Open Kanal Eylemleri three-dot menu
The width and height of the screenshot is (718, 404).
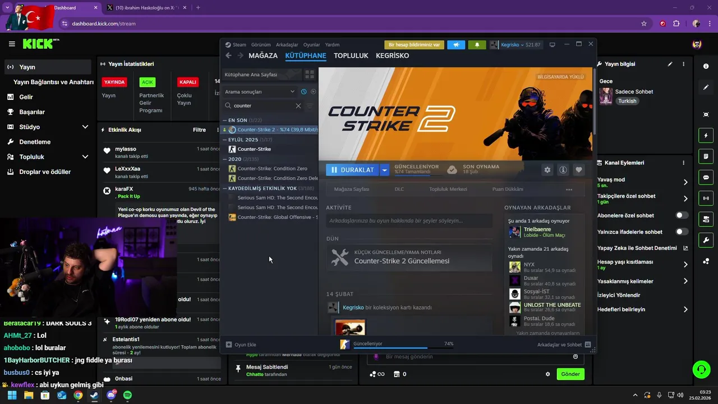[683, 163]
